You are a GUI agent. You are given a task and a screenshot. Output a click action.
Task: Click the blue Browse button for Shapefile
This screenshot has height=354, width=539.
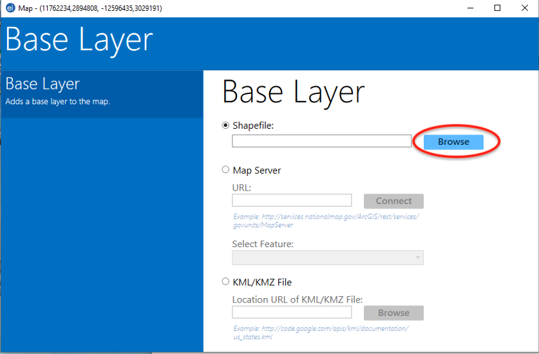click(x=453, y=142)
